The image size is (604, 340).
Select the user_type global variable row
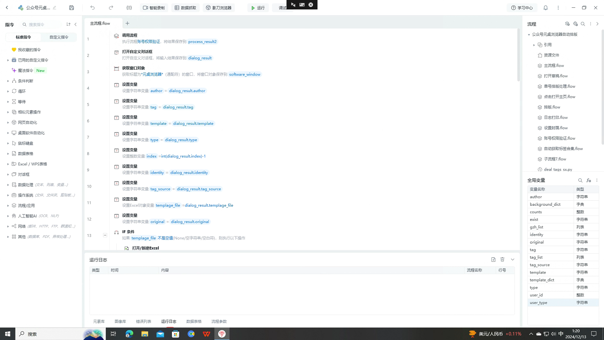563,303
